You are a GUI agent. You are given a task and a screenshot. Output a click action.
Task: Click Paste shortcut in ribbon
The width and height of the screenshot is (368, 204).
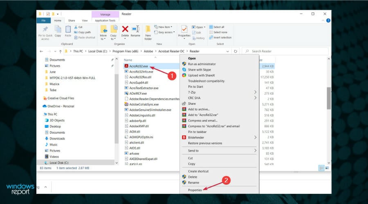coord(85,38)
